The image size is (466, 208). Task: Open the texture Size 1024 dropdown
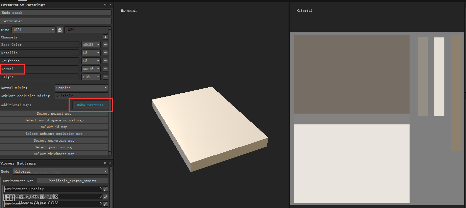coord(33,30)
